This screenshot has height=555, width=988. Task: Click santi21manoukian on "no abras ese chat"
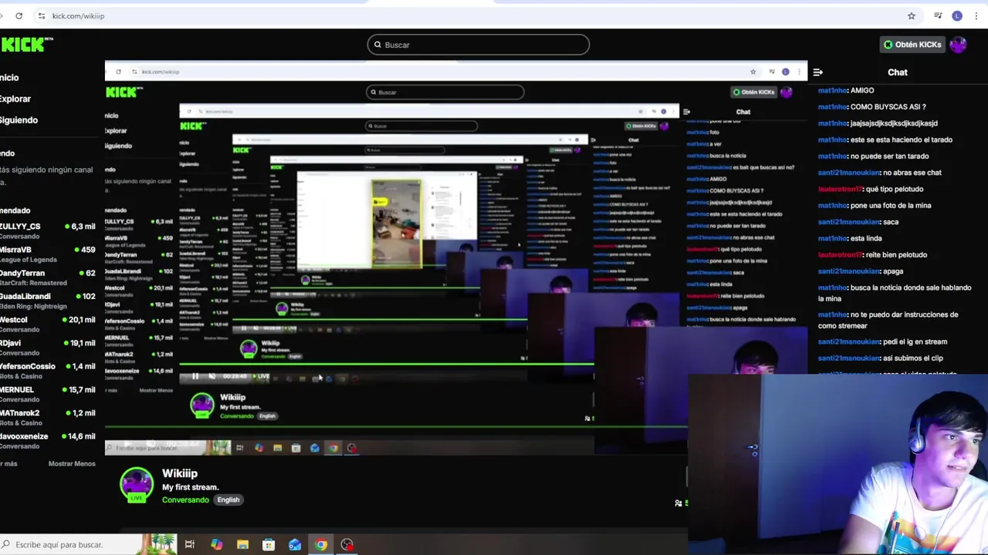[x=849, y=173]
